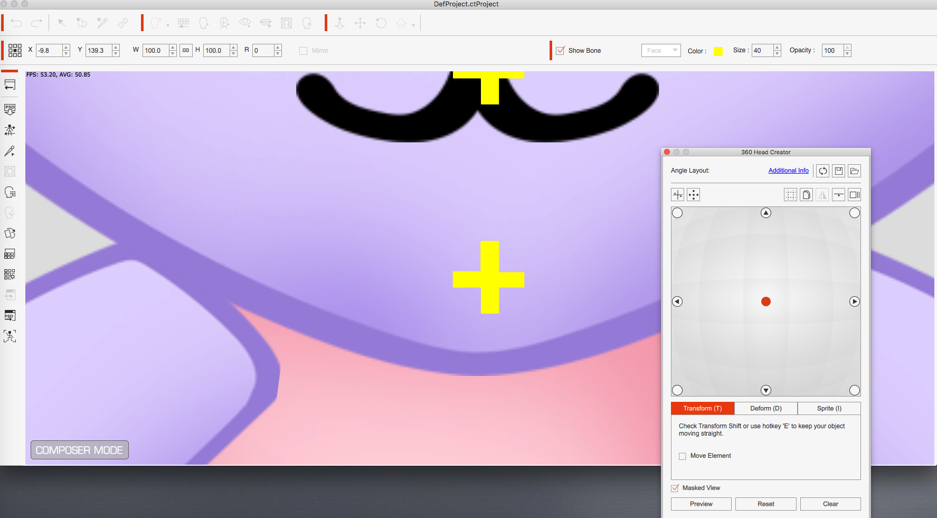This screenshot has height=518, width=937.
Task: Click the five-dots angle layout icon
Action: tap(694, 195)
